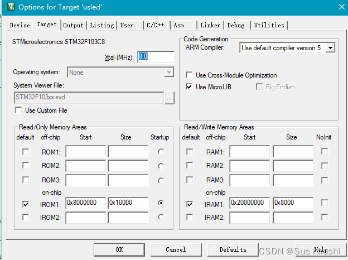Viewport: 348px width, 260px height.
Task: Click the RAM1 Start address field
Action: tap(250, 152)
